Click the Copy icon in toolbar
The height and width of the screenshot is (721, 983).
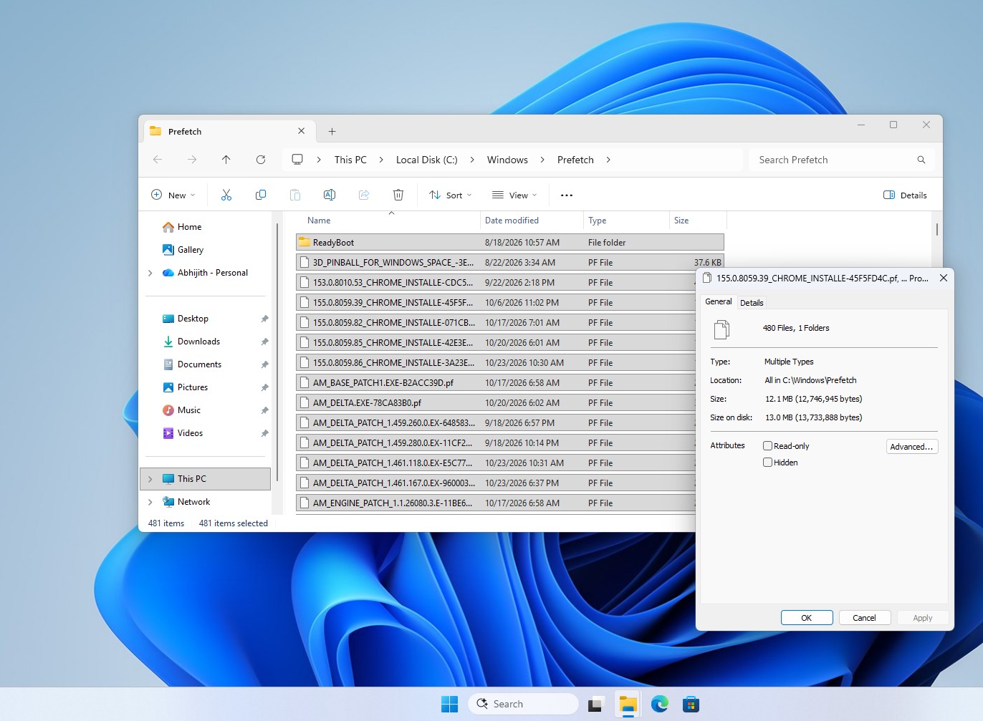(261, 195)
